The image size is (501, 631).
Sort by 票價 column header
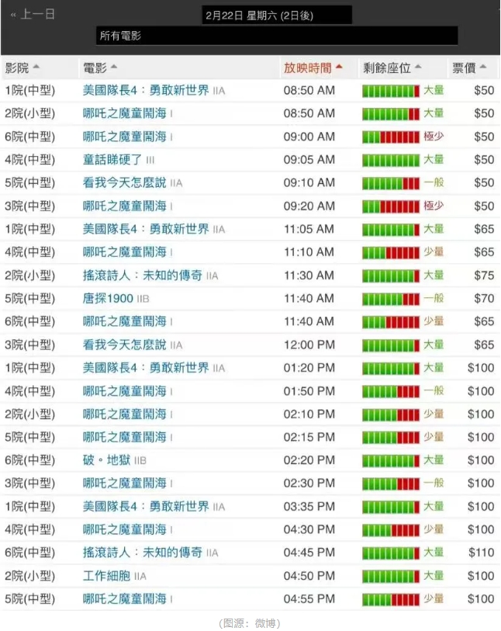click(x=469, y=68)
